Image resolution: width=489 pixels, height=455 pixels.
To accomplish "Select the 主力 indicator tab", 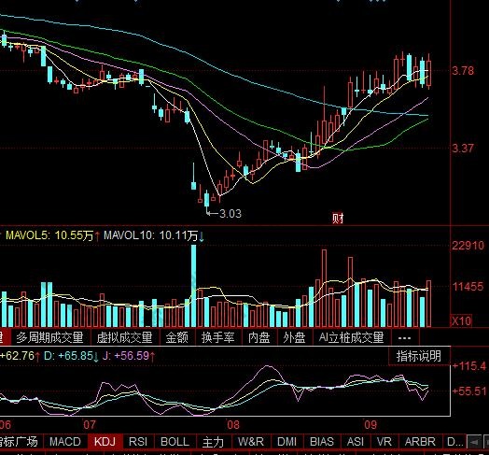I will [214, 442].
